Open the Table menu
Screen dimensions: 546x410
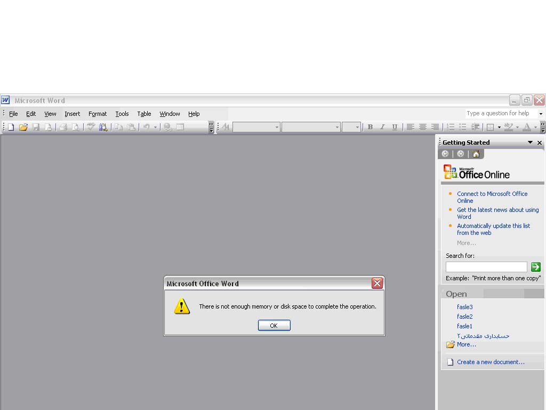144,114
